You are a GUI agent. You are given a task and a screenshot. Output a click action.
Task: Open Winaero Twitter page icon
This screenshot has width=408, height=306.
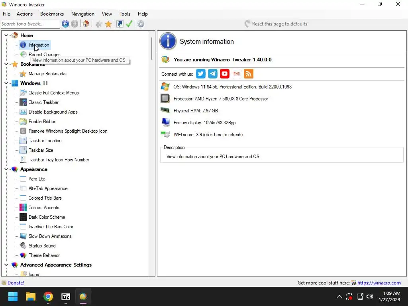click(x=201, y=74)
